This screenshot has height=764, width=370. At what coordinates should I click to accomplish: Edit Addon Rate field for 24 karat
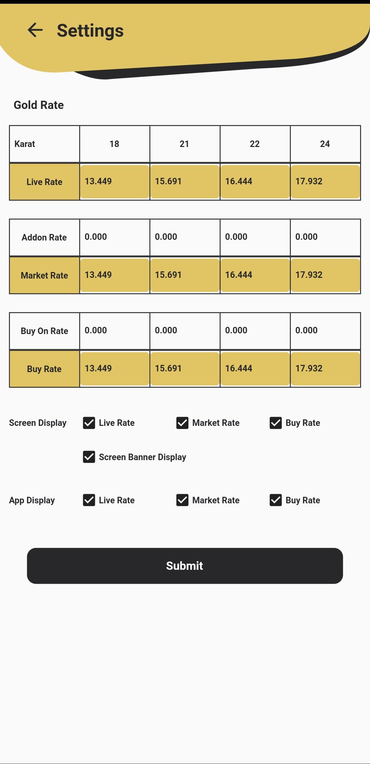[325, 237]
